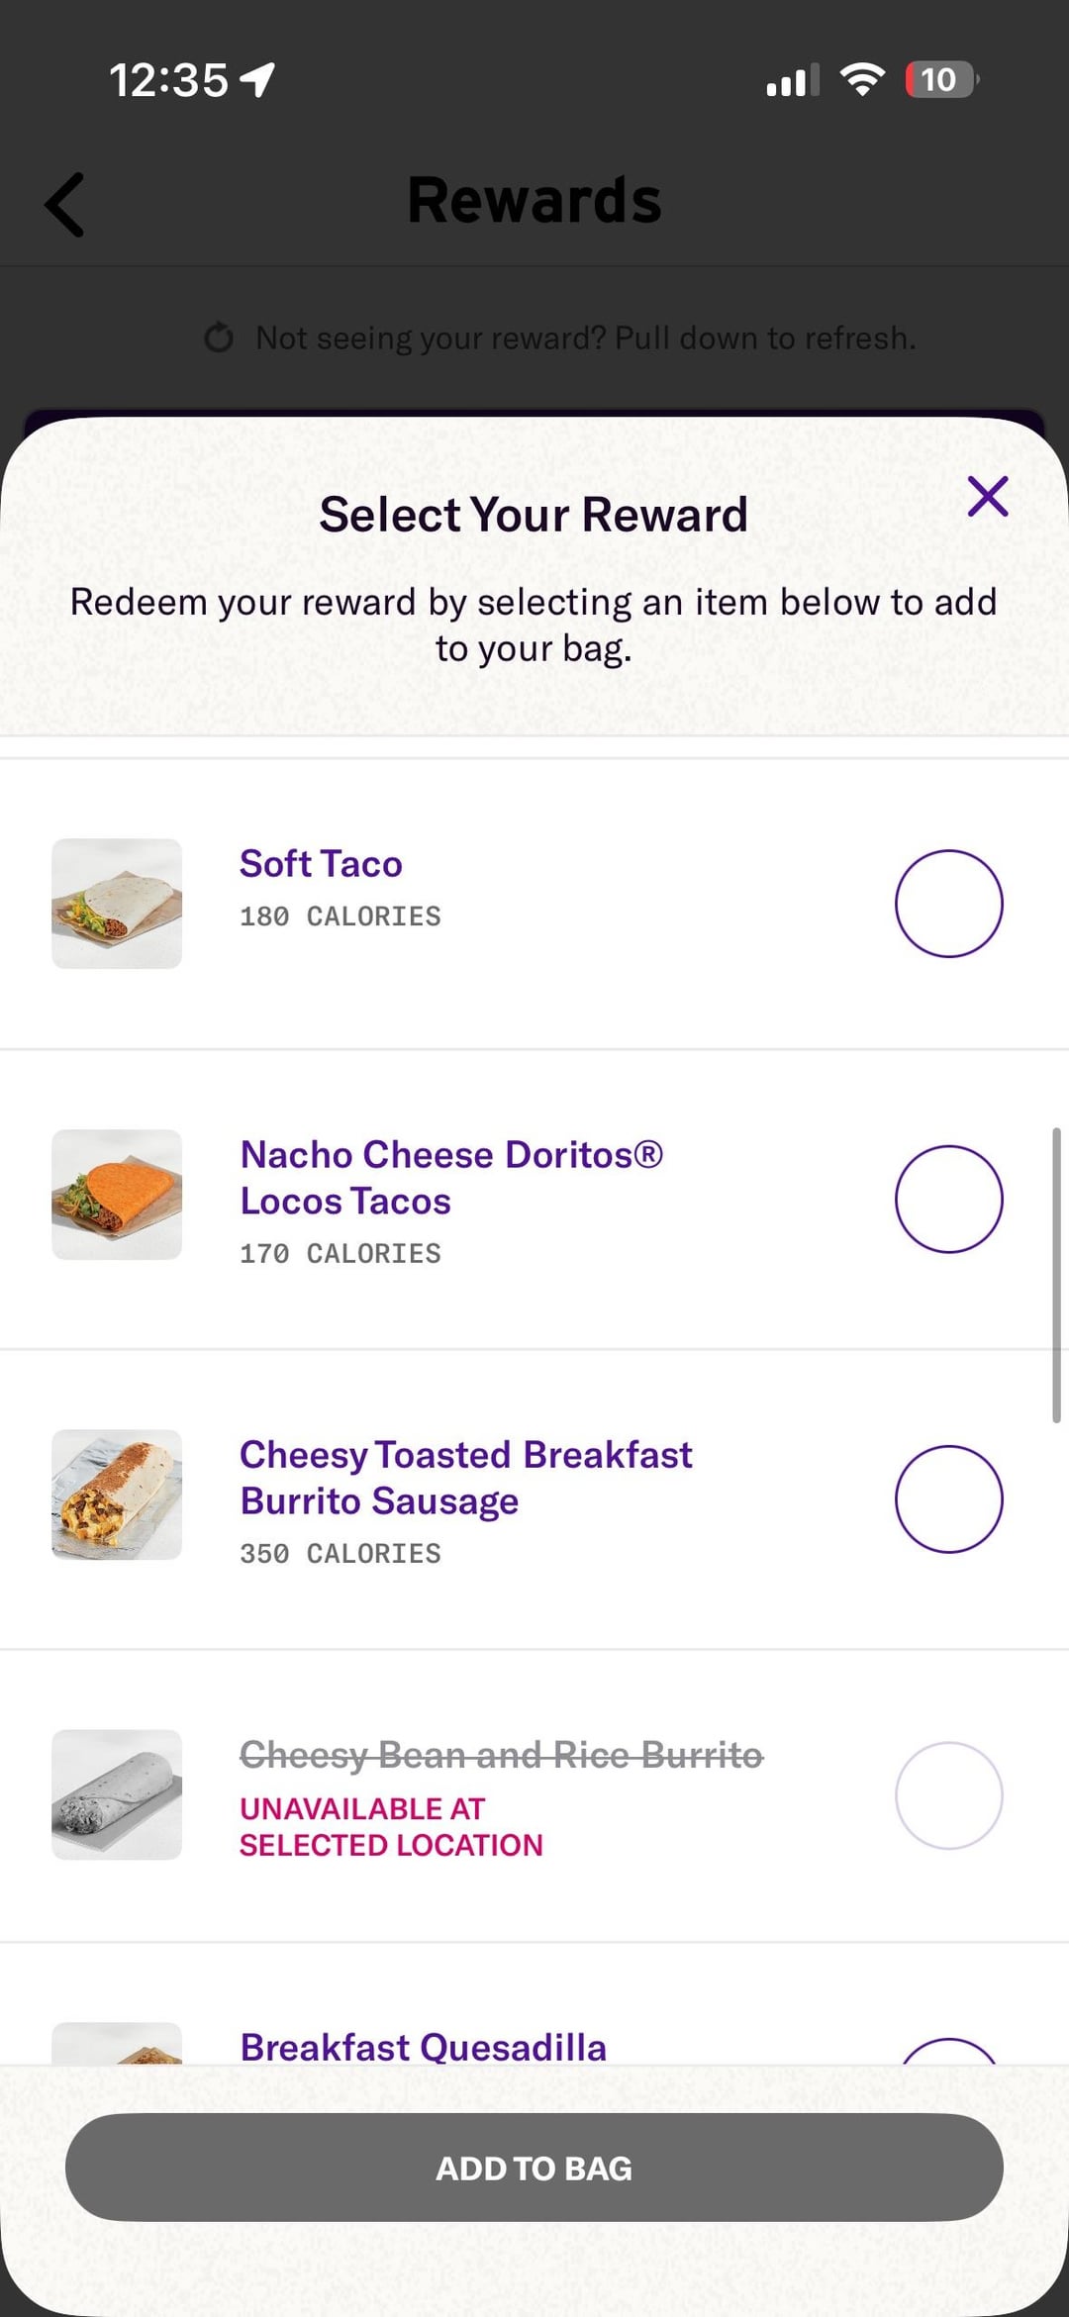Select Cheesy Toasted Breakfast Burrito Sausage option

point(948,1498)
